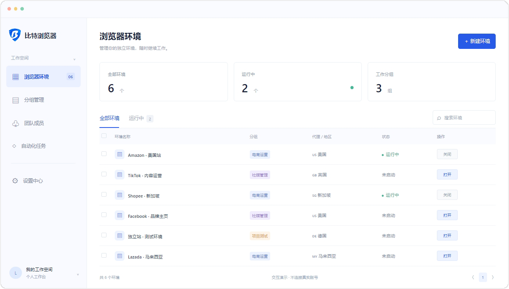The image size is (509, 289).
Task: Click the next page arrow
Action: [x=493, y=277]
